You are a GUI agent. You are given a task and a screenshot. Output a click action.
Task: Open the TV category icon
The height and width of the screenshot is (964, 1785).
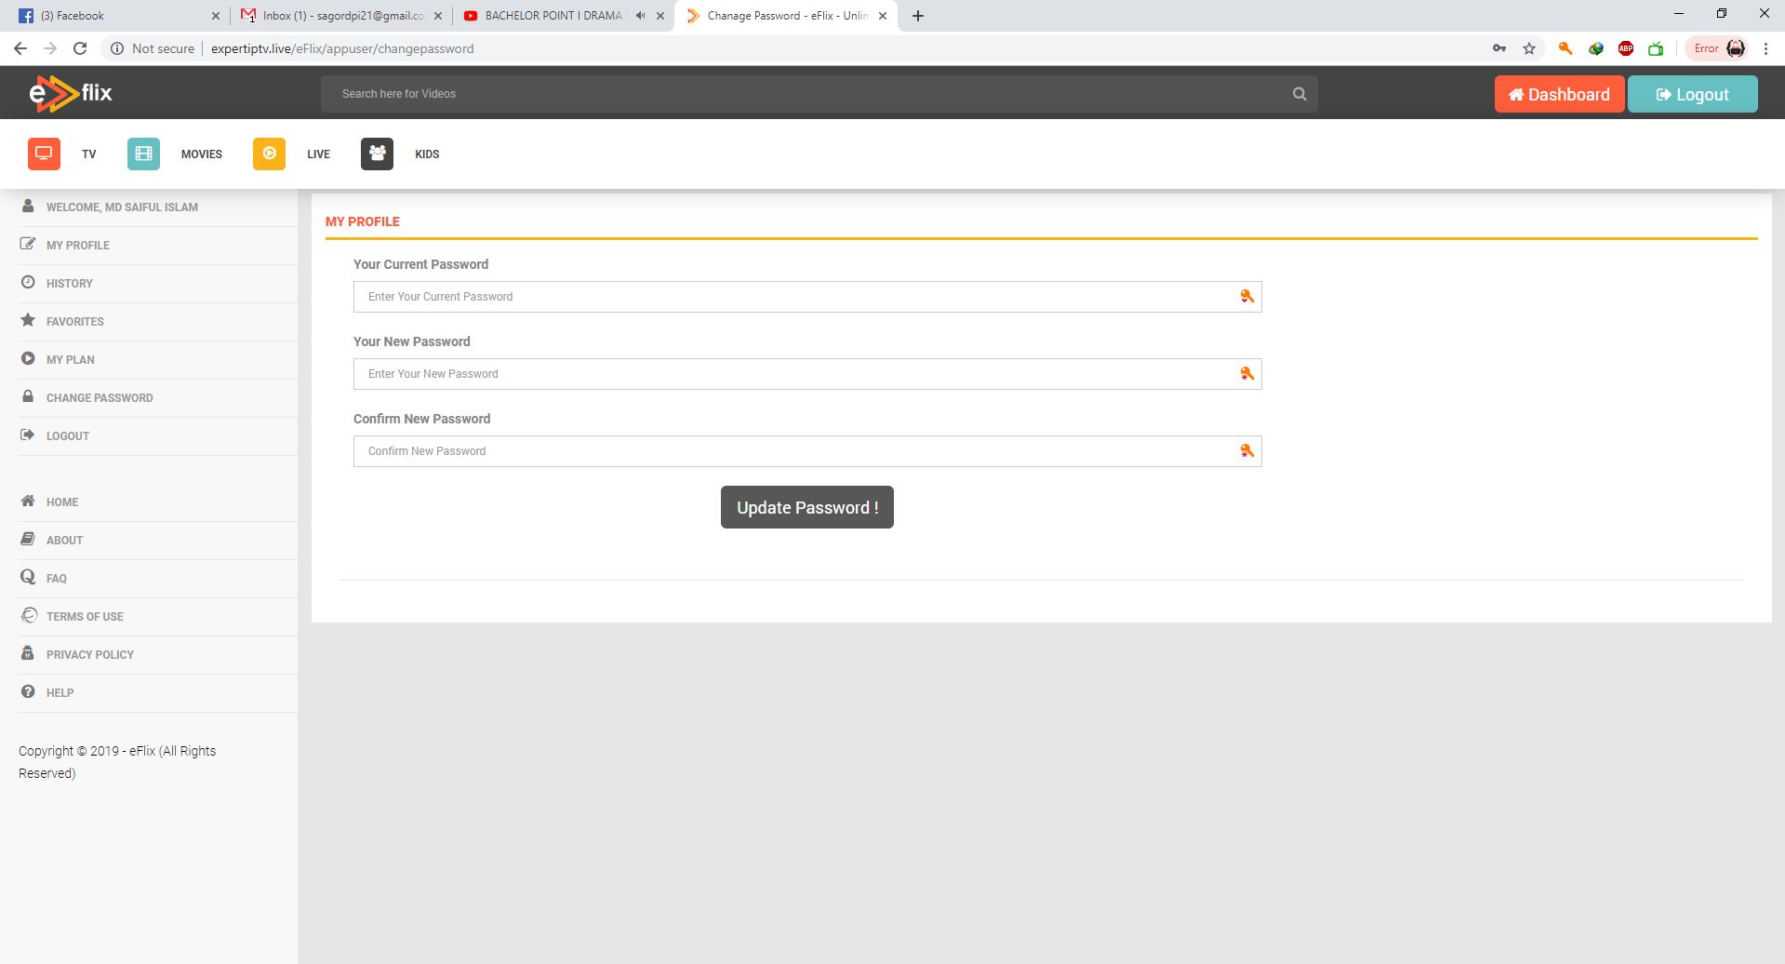pyautogui.click(x=44, y=154)
